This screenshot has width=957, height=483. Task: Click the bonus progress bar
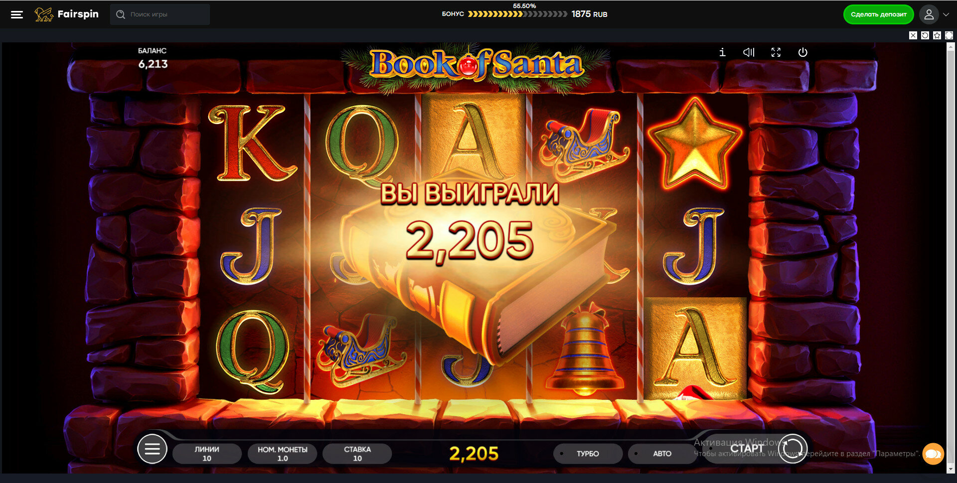(x=517, y=14)
